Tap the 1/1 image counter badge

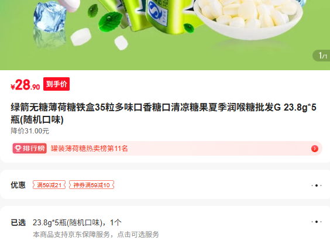click(322, 56)
